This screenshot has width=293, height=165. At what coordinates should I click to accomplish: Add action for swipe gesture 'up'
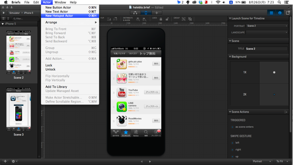(x=232, y=157)
